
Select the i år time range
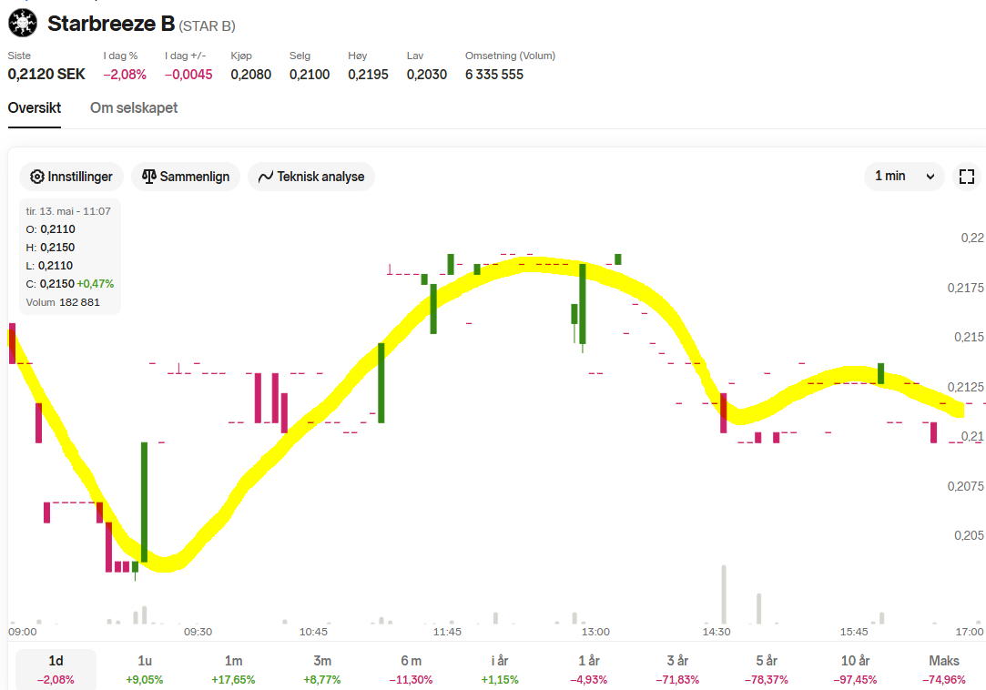(x=500, y=669)
